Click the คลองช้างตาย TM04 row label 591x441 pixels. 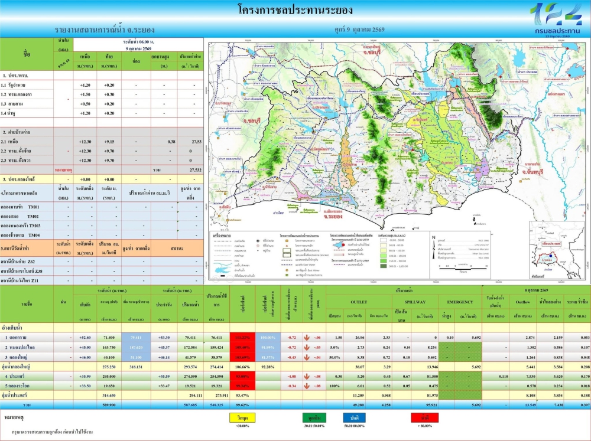point(20,235)
